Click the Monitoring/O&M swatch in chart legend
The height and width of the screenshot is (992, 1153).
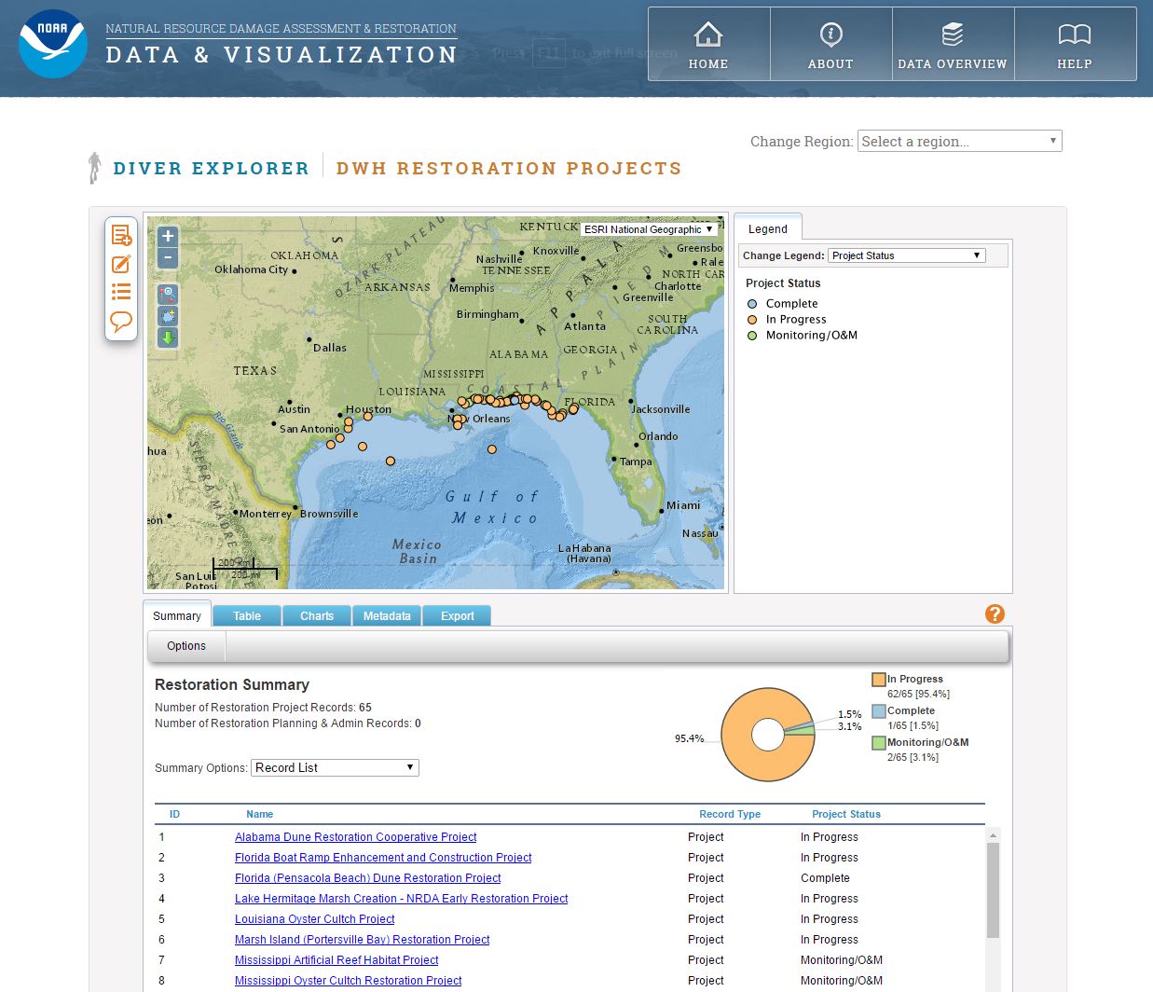(x=878, y=743)
